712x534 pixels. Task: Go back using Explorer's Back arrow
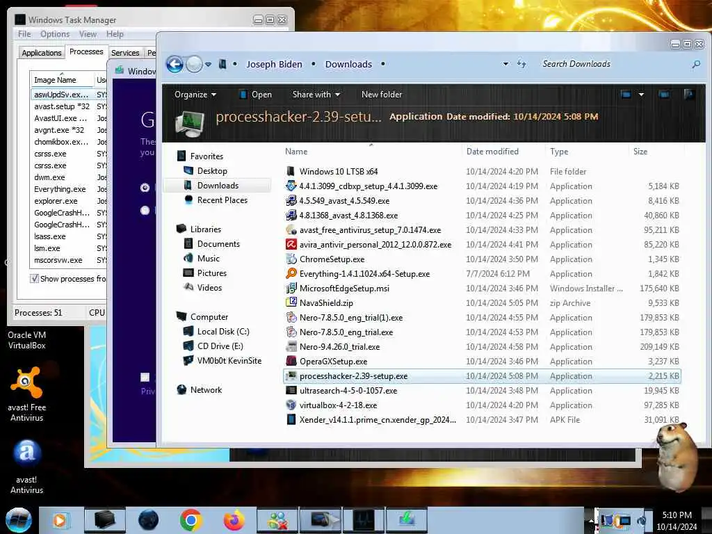tap(175, 65)
